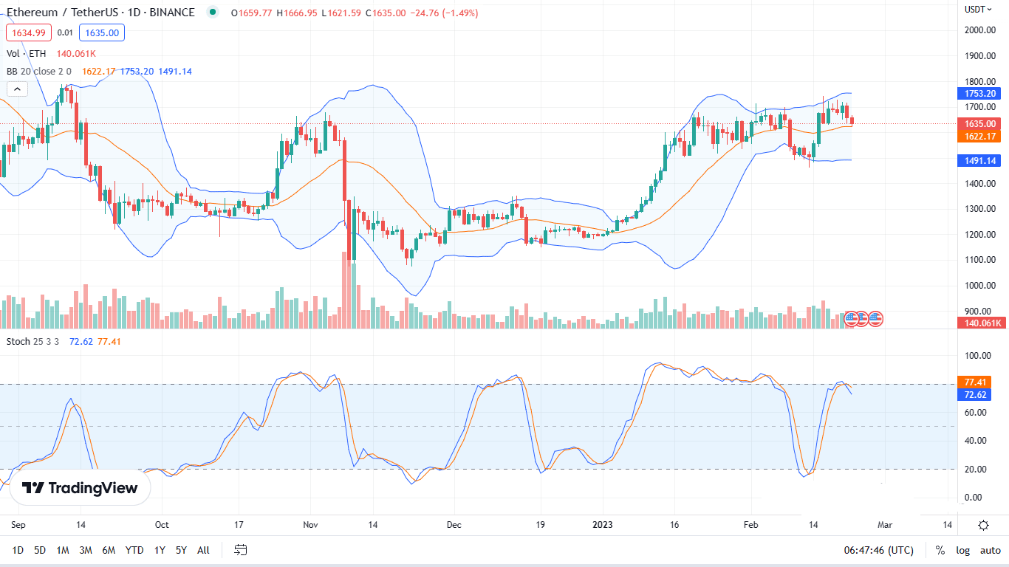Select the 1D date range

pyautogui.click(x=18, y=550)
